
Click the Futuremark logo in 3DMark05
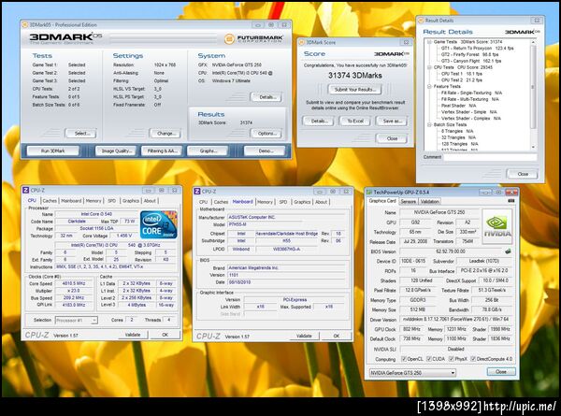pos(253,38)
